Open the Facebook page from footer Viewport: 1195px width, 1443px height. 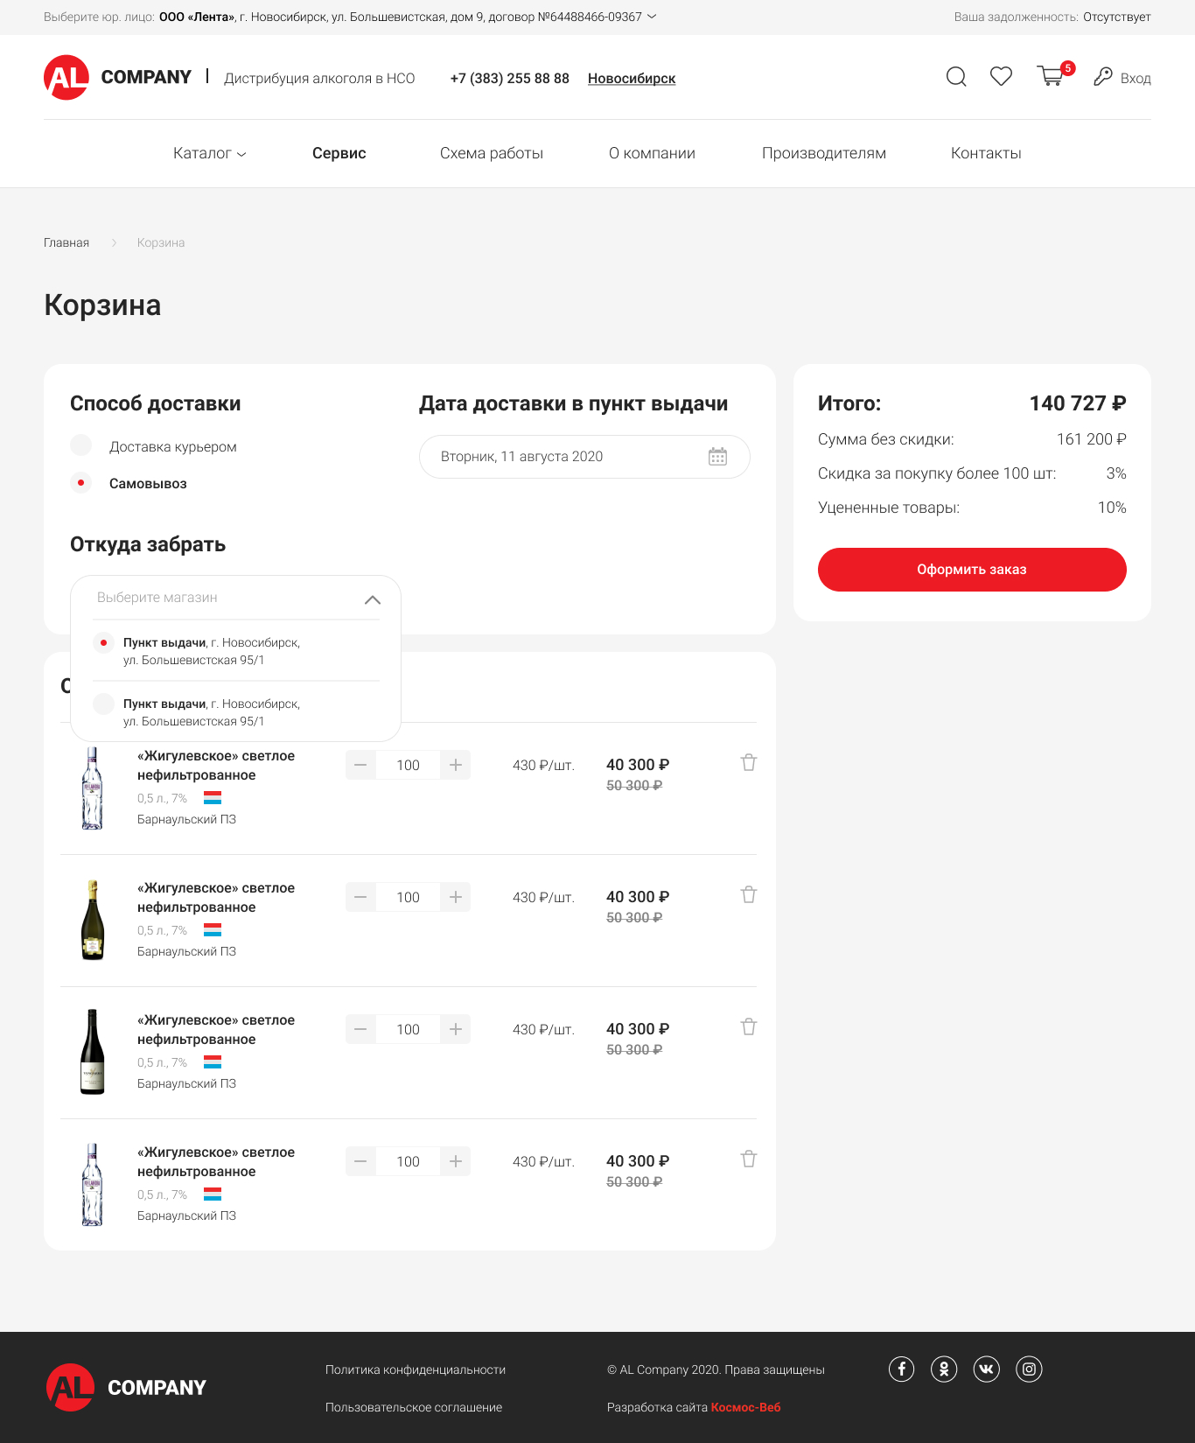click(901, 1369)
